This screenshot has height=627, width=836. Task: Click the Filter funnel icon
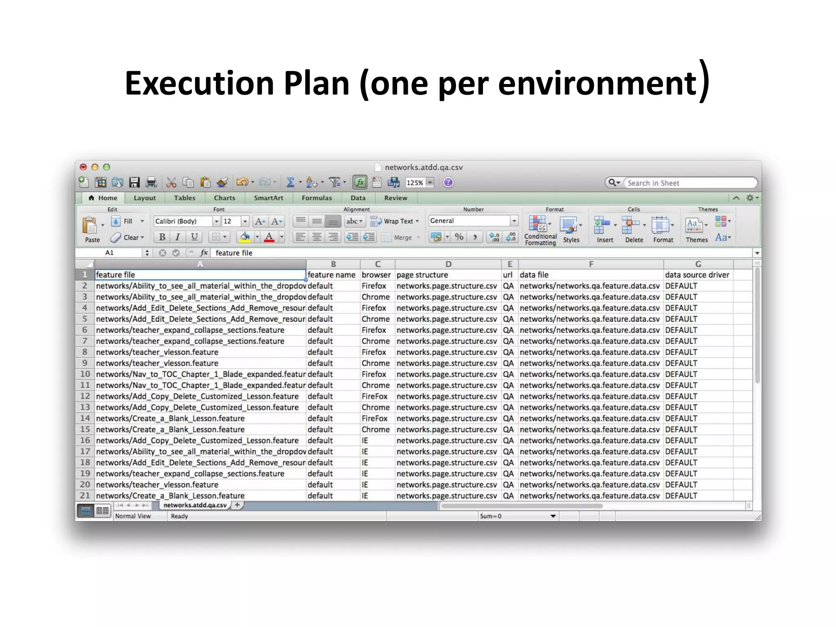point(335,182)
